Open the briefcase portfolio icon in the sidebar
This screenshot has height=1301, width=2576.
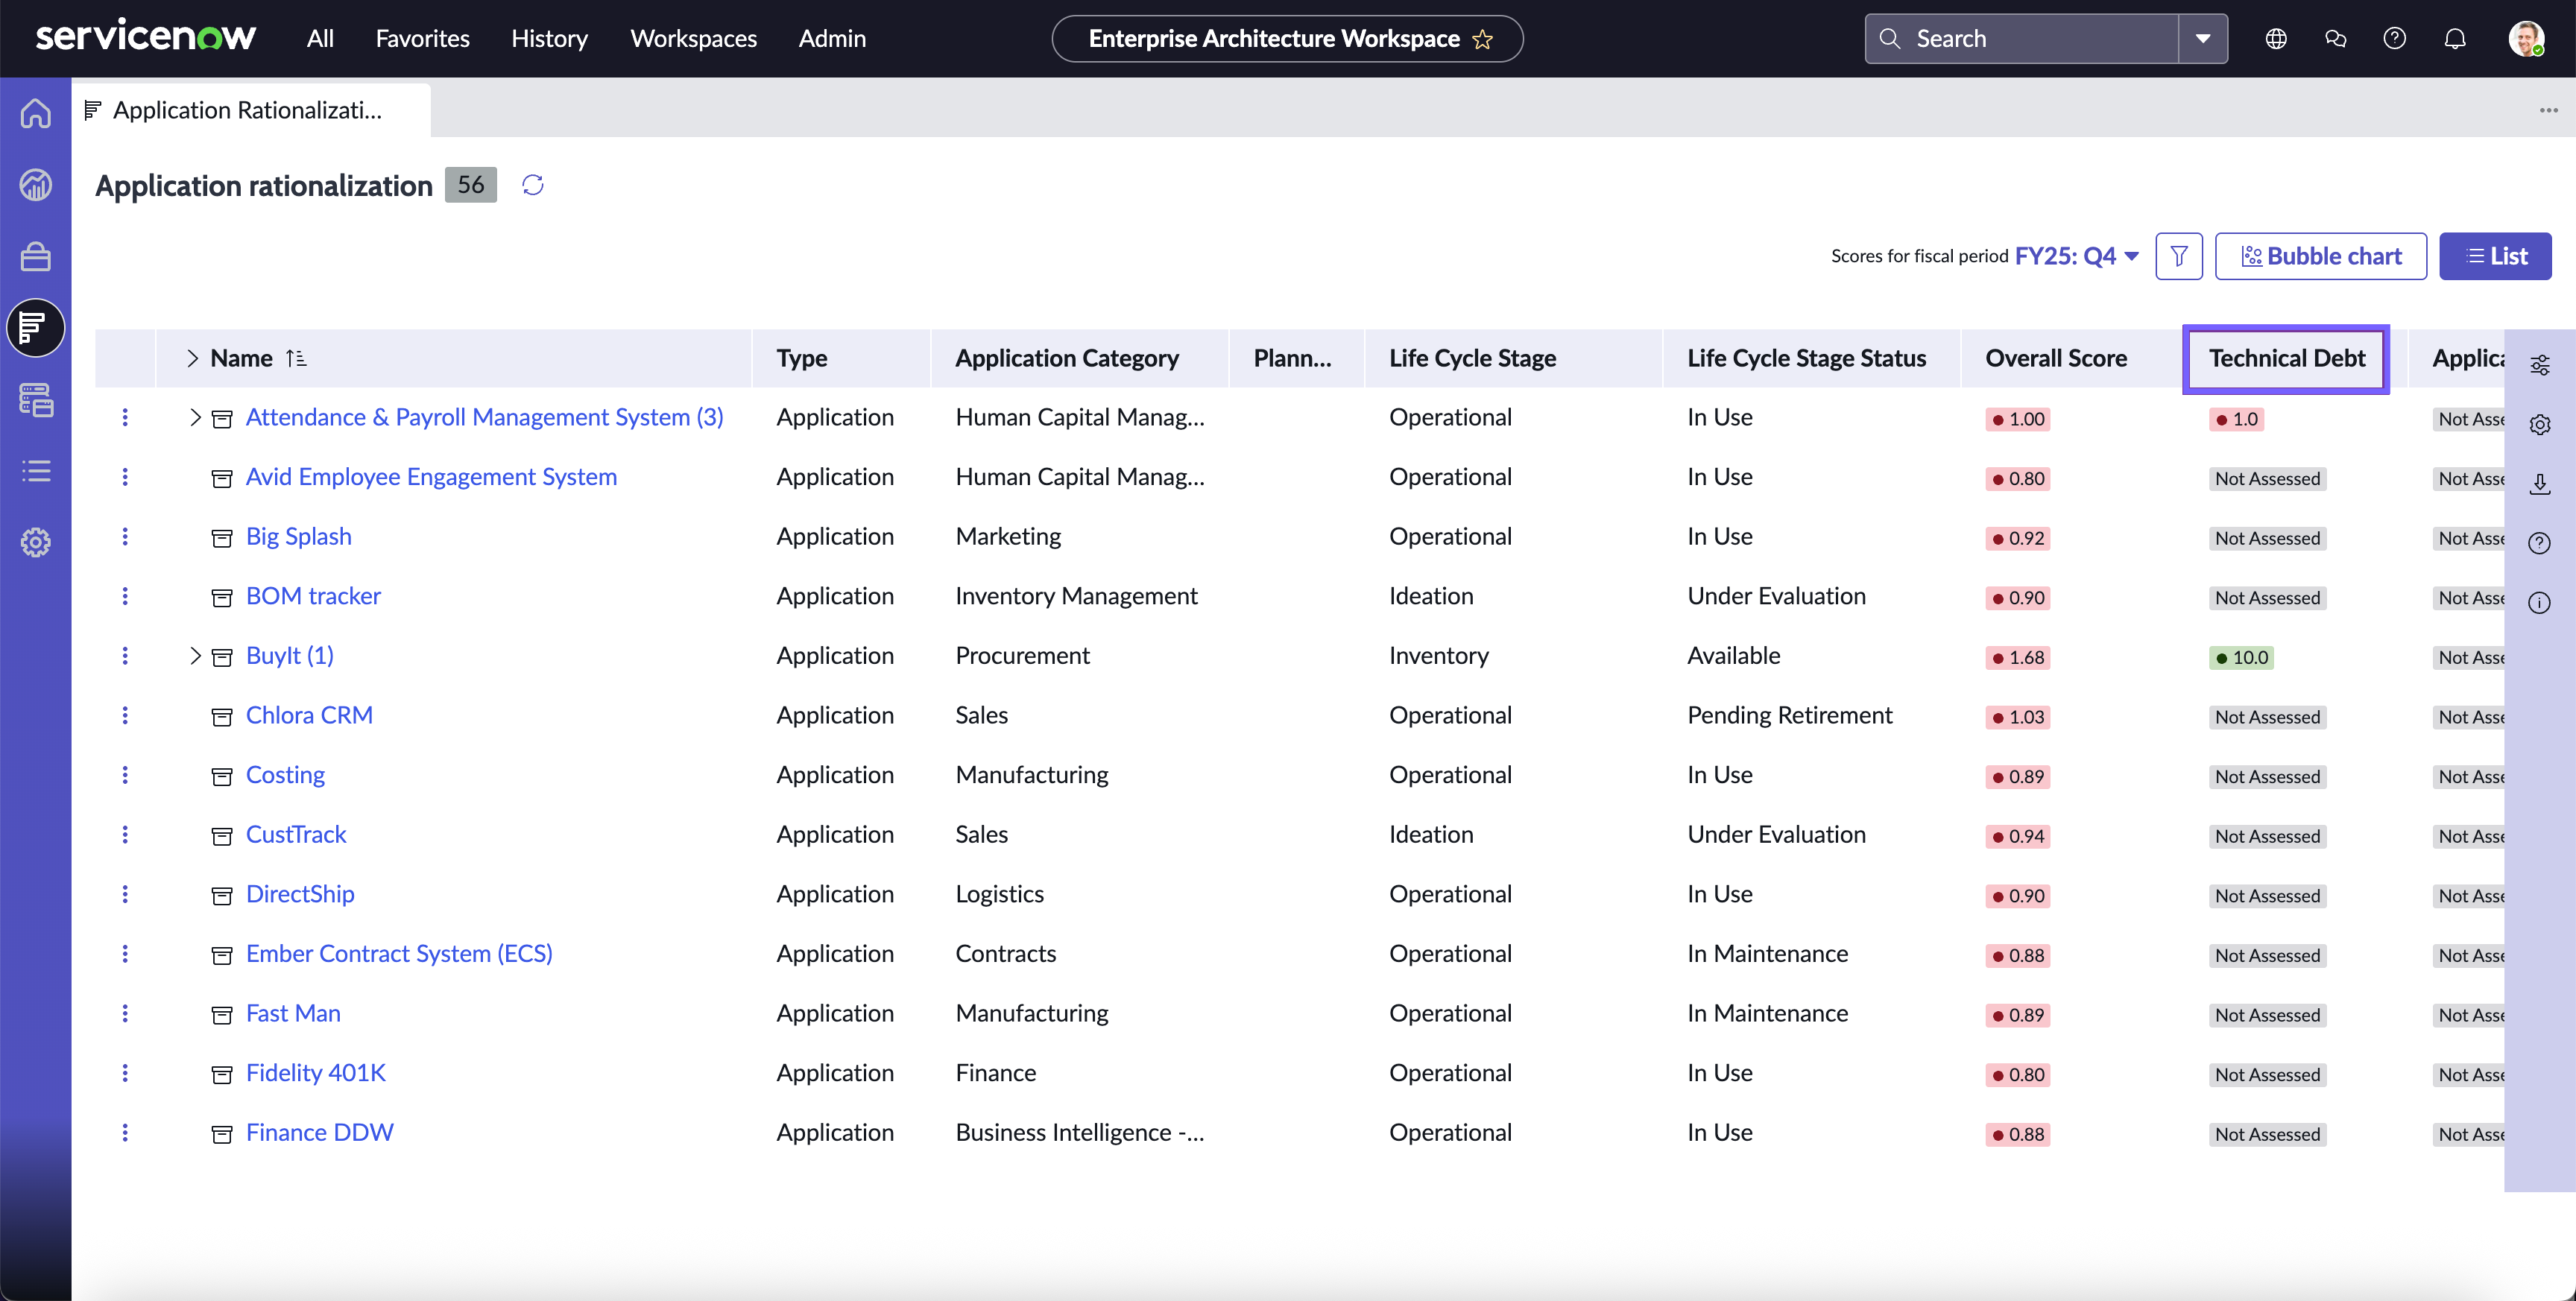pos(36,257)
